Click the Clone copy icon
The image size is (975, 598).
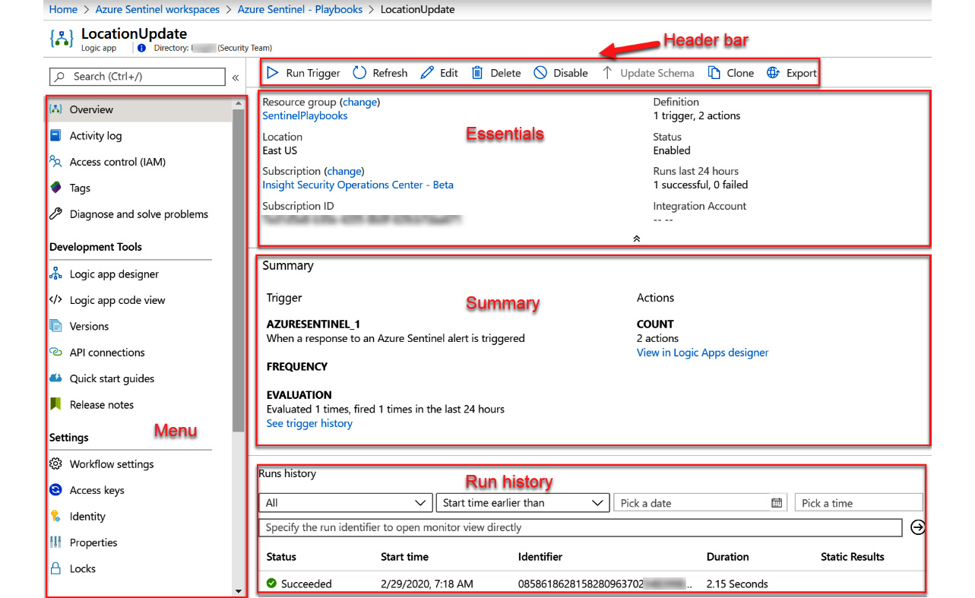[x=714, y=73]
